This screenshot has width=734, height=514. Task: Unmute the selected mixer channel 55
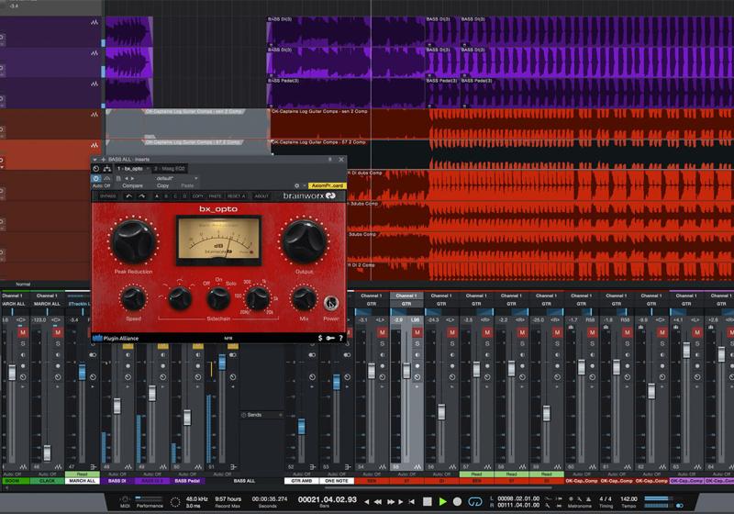(x=417, y=332)
